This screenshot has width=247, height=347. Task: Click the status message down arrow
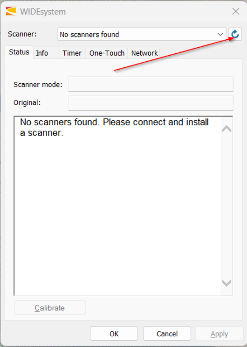(x=226, y=283)
